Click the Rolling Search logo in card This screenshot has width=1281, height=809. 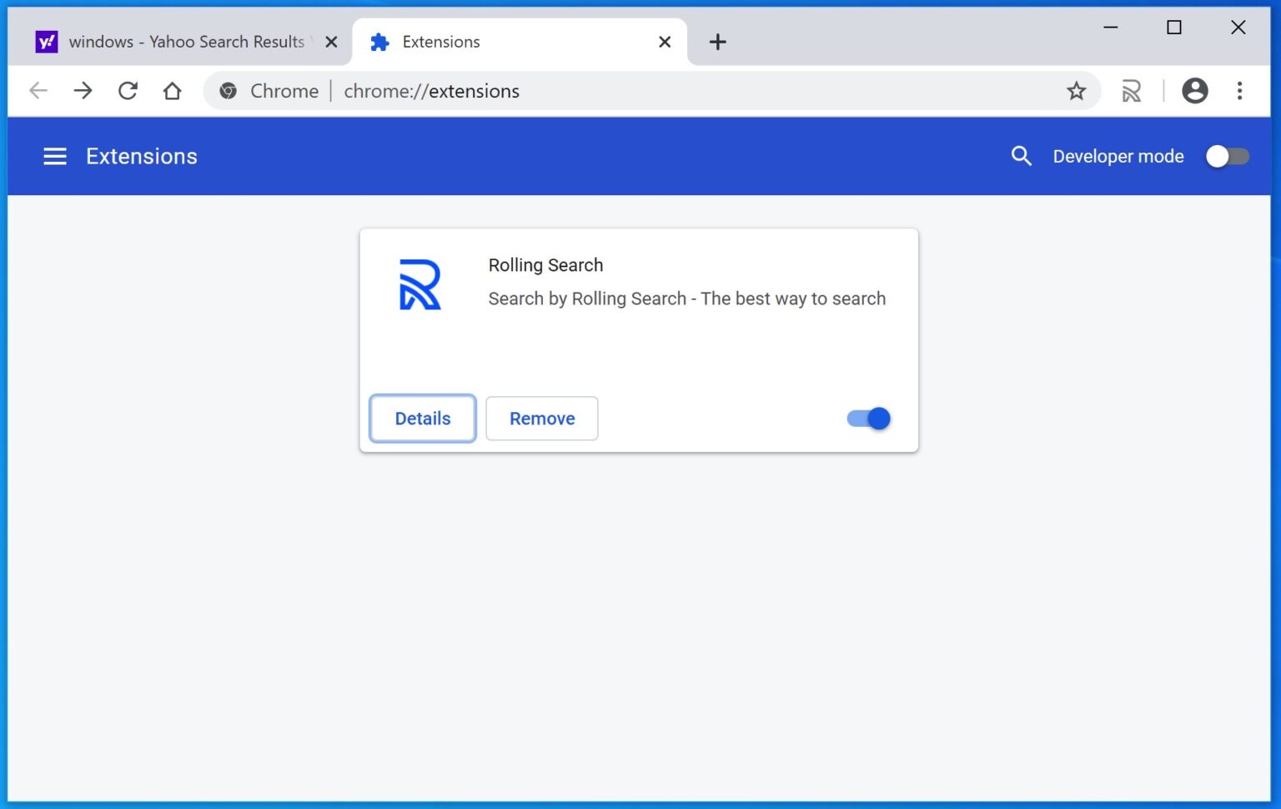420,284
